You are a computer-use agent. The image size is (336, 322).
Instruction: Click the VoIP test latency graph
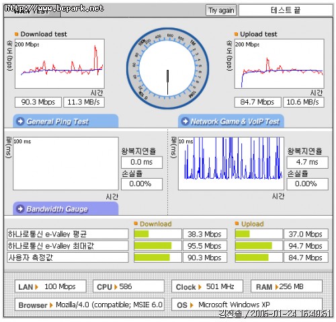click(x=231, y=163)
